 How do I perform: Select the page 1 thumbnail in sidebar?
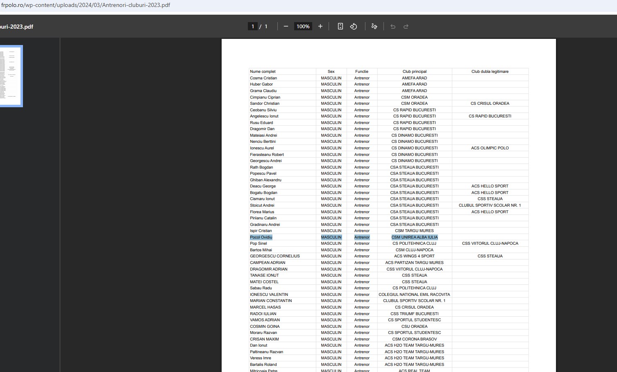tap(10, 76)
